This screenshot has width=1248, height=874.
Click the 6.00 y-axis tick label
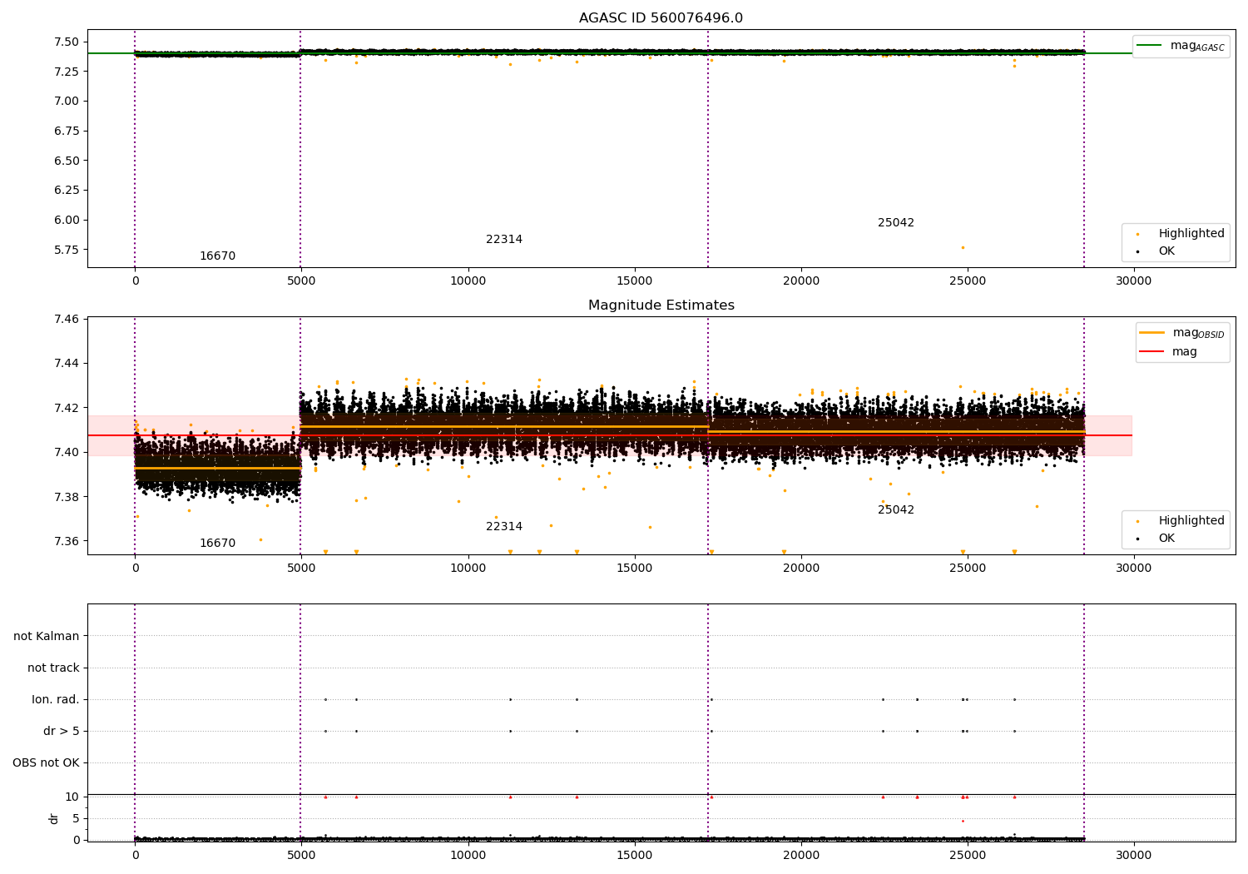[x=66, y=220]
